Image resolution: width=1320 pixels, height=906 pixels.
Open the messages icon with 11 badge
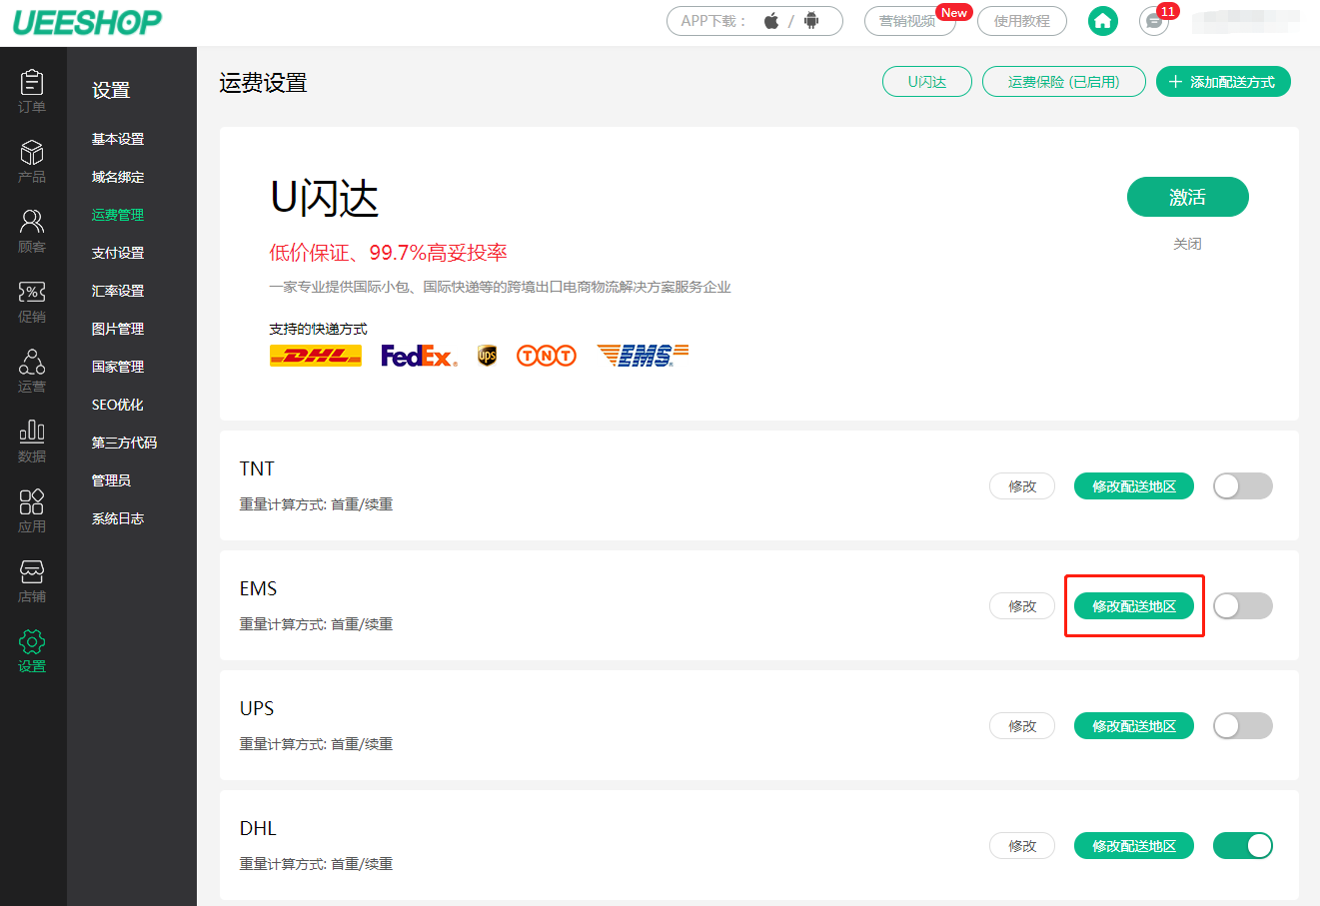tap(1154, 21)
